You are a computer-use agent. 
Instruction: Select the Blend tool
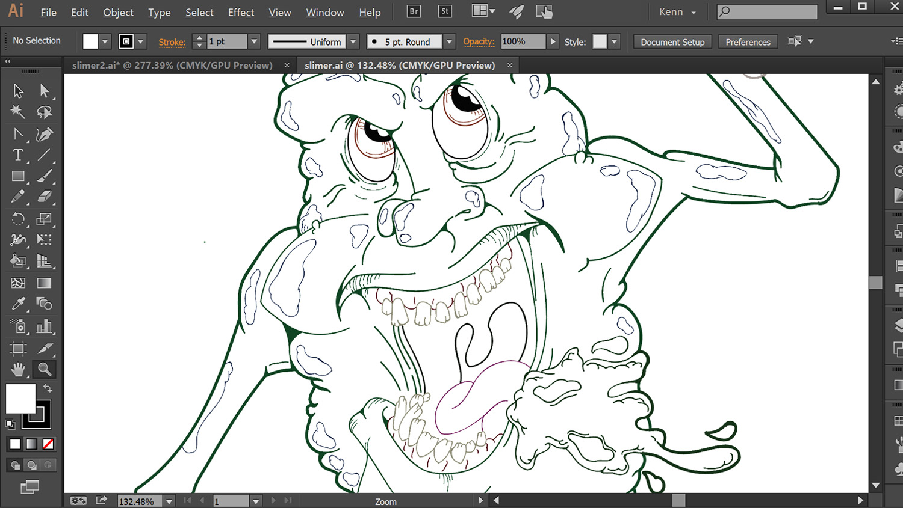coord(44,304)
